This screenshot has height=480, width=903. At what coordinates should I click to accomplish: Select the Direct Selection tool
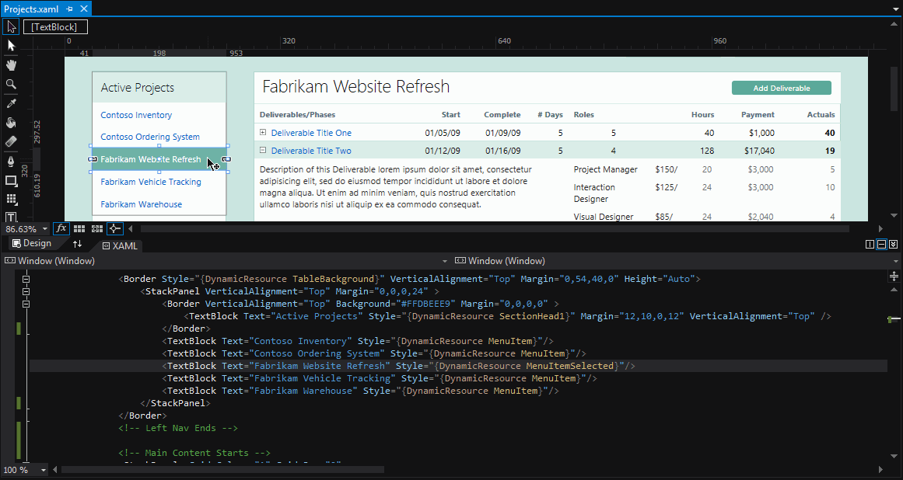coord(11,45)
